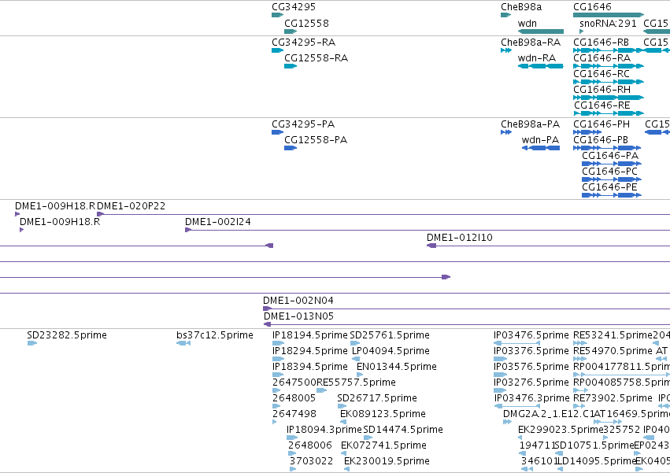Image resolution: width=670 pixels, height=473 pixels.
Task: Select the CG34295 gene label
Action: point(294,7)
